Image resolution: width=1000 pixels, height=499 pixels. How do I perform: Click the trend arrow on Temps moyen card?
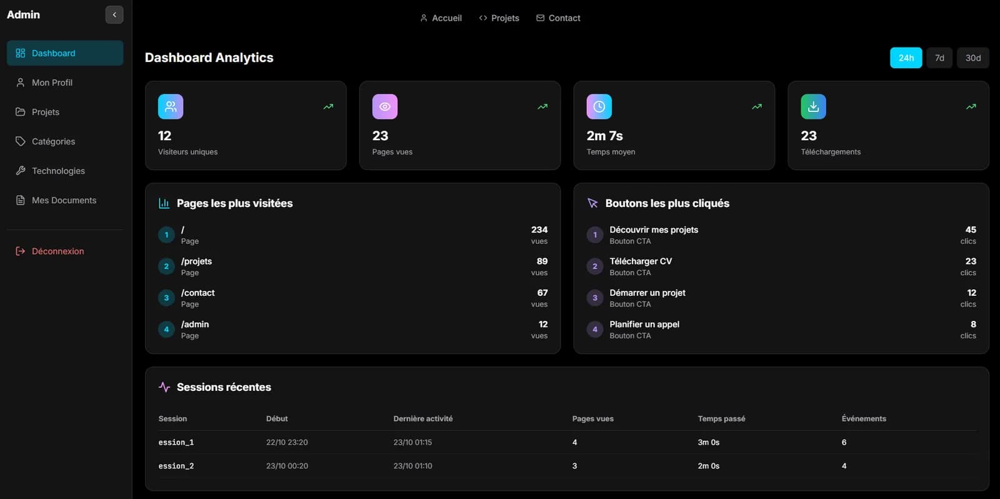[x=757, y=107]
